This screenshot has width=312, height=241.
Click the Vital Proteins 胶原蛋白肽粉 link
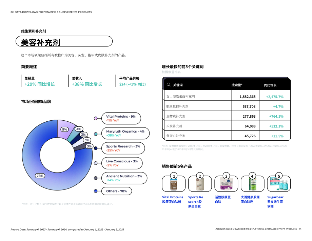coord(173,199)
